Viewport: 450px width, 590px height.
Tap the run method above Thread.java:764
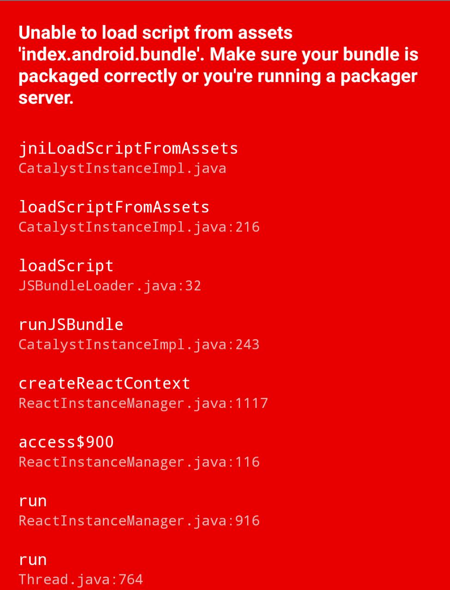pyautogui.click(x=33, y=560)
